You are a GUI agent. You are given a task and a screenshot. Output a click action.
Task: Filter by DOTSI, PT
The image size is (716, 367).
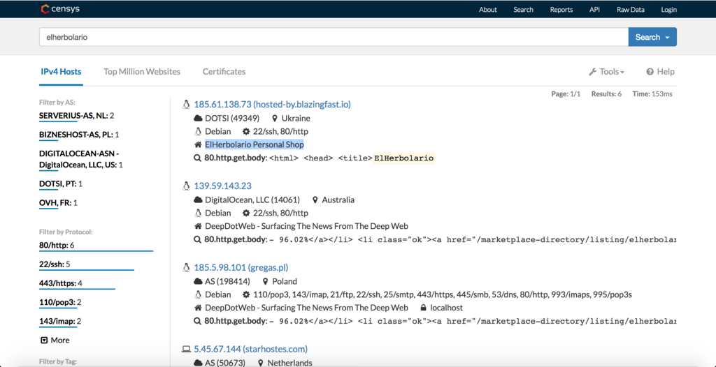[61, 183]
